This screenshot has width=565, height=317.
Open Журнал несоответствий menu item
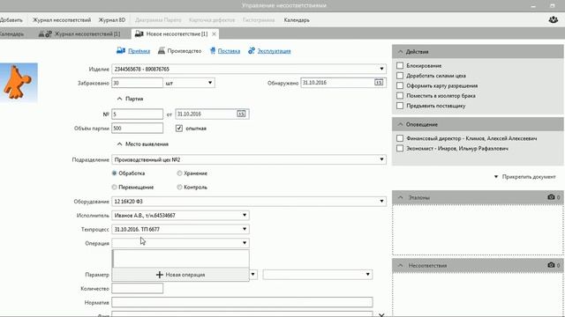(62, 20)
